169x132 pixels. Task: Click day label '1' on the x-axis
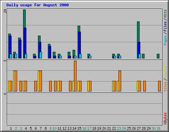(x=11, y=128)
